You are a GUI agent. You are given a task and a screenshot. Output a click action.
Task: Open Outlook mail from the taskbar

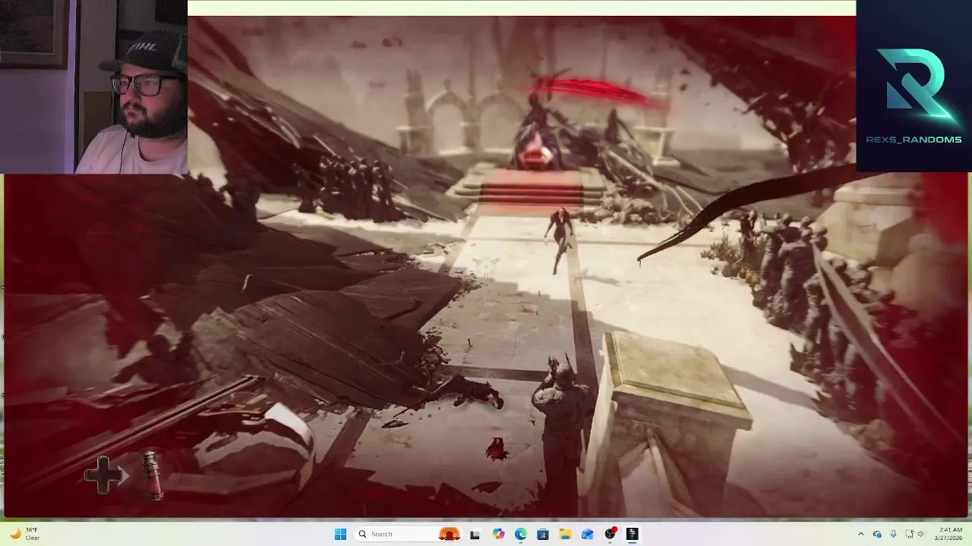[x=587, y=534]
